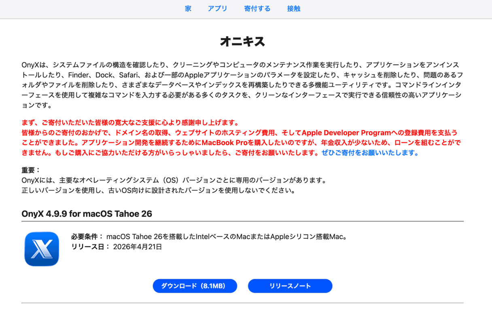Click the OnyX blue X app icon
Viewport: 492px width, 317px height.
click(42, 249)
